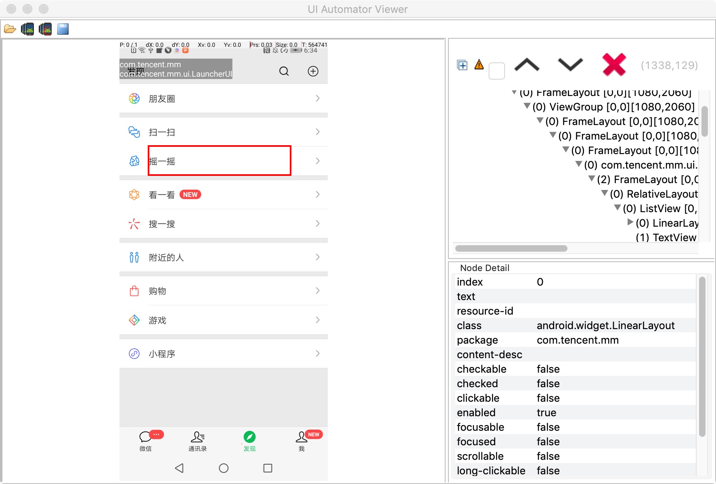The width and height of the screenshot is (716, 484).
Task: Select the com.tencent.mm.ui tree node
Action: pyautogui.click(x=641, y=165)
